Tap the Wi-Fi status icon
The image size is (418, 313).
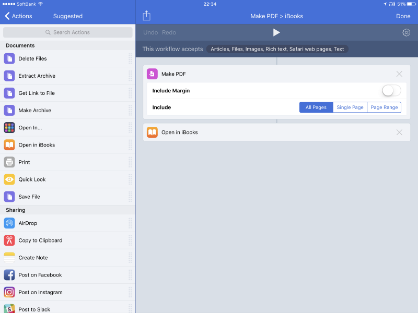(x=41, y=4)
